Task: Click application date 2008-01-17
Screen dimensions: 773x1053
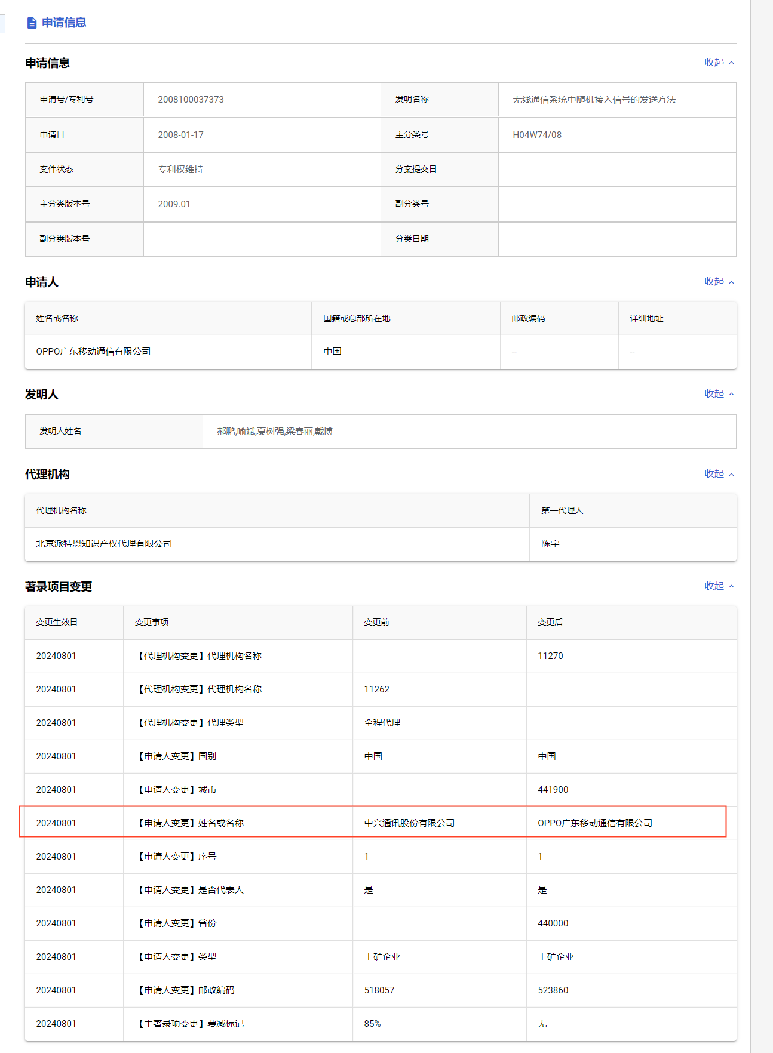Action: (x=180, y=135)
